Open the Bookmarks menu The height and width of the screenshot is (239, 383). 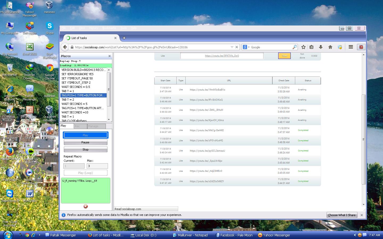[x=109, y=28]
